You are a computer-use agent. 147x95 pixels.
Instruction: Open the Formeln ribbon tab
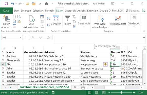click(x=50, y=11)
